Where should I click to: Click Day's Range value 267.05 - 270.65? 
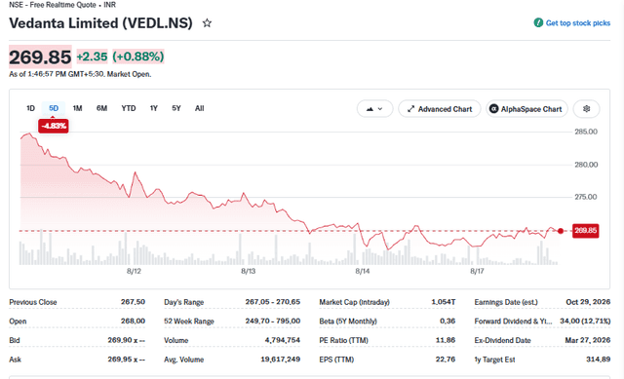(273, 302)
